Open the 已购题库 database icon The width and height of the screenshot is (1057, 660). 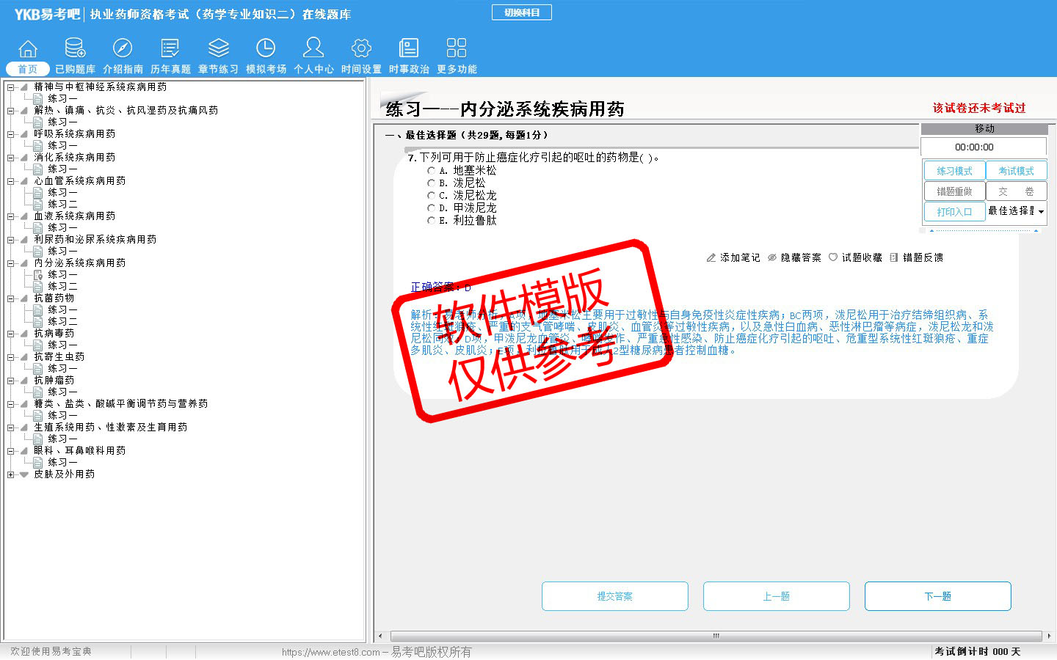pos(75,48)
